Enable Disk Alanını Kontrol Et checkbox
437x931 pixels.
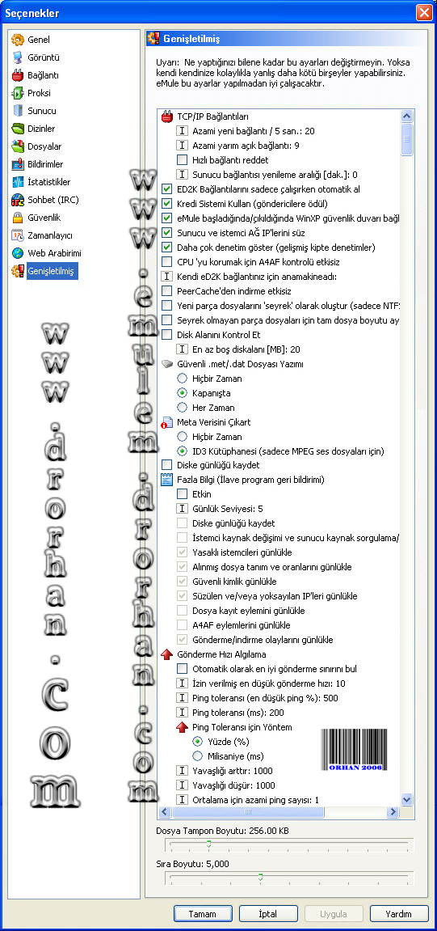tap(166, 335)
